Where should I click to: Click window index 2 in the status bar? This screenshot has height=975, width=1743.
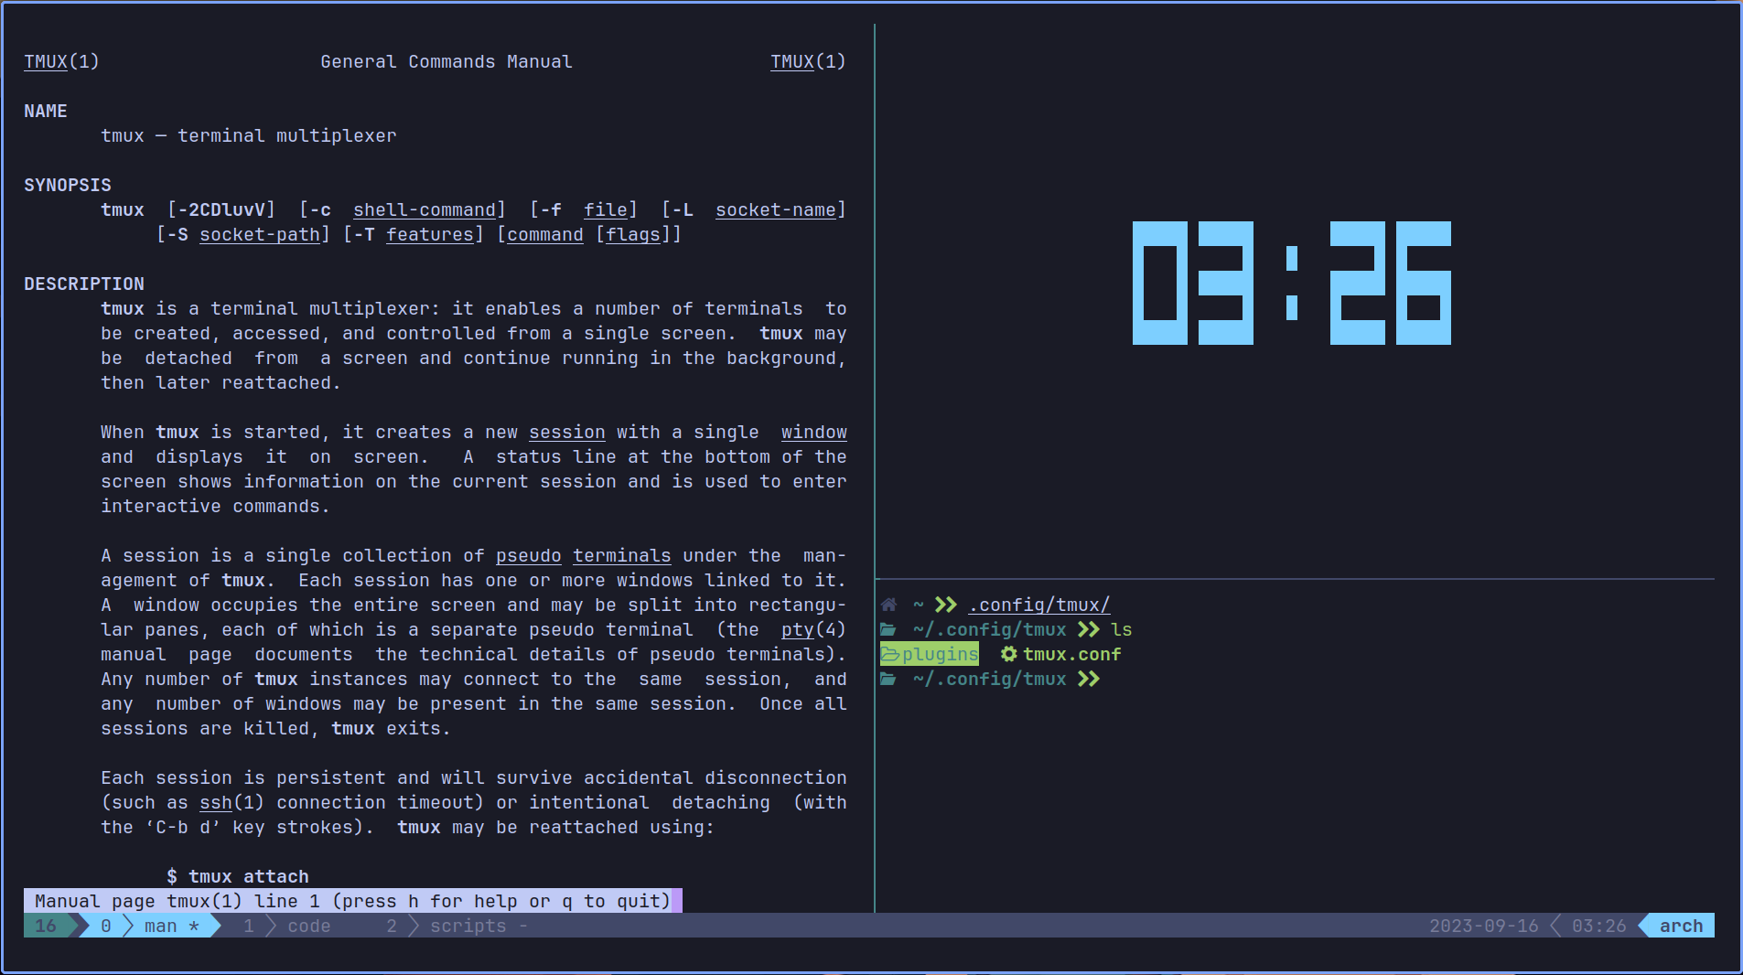click(392, 926)
